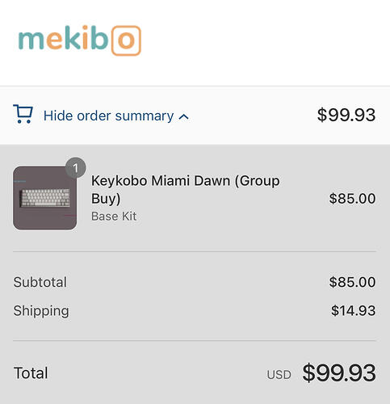This screenshot has height=404, width=390.
Task: Click the orange boxed 'o' in the logo
Action: pyautogui.click(x=126, y=40)
